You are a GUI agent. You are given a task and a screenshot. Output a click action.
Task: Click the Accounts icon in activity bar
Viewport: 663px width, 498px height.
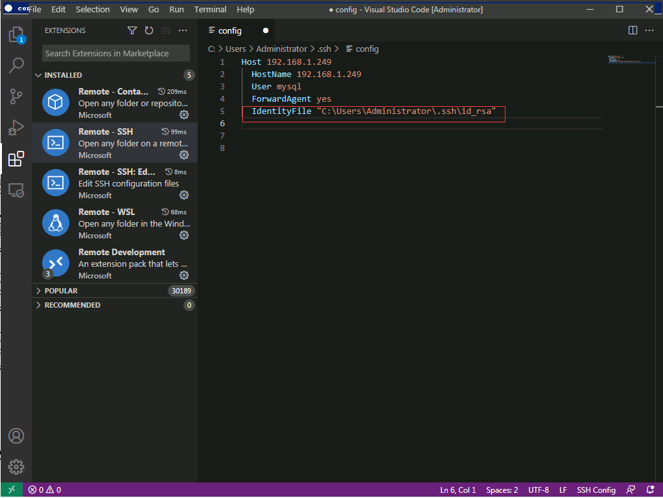[16, 436]
